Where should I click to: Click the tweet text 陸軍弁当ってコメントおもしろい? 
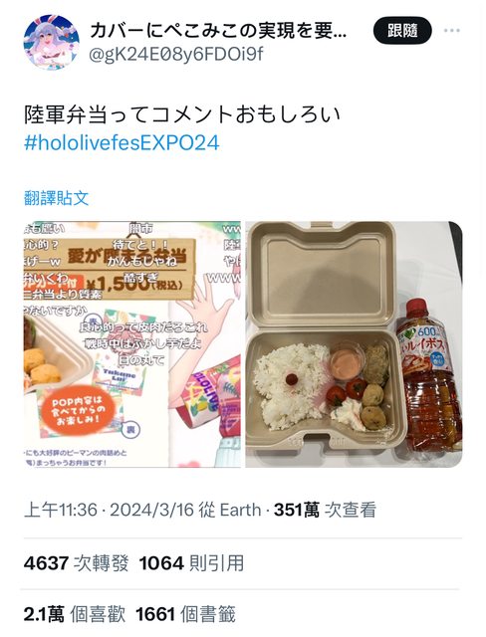coord(182,115)
